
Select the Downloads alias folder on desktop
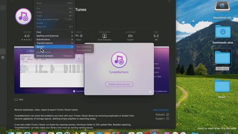(223, 32)
